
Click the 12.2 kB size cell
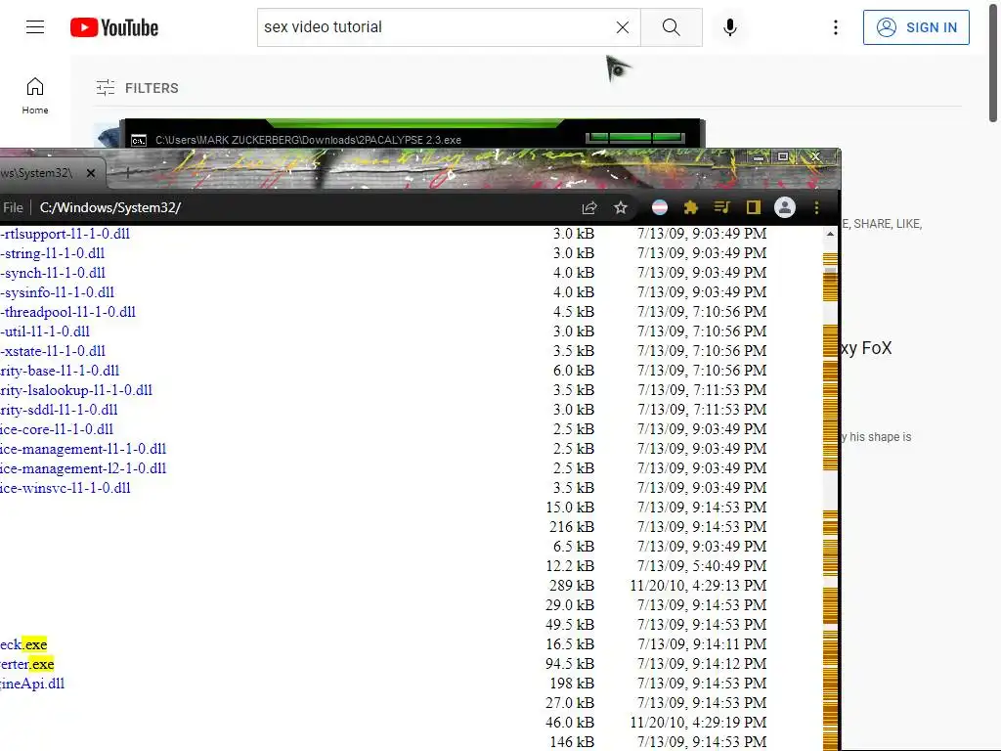click(x=570, y=566)
